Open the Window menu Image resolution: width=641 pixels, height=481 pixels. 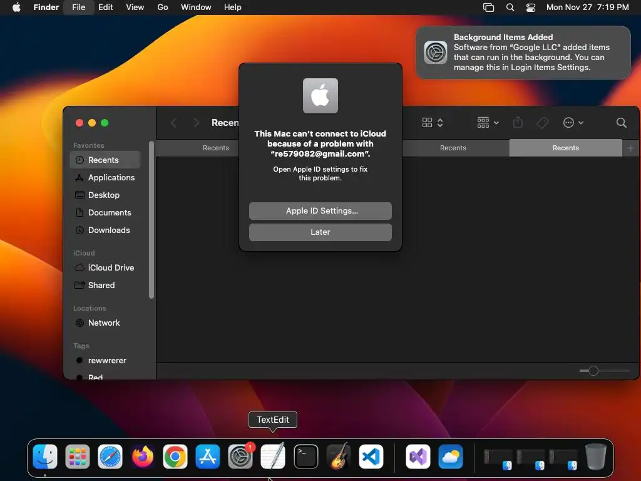click(196, 8)
